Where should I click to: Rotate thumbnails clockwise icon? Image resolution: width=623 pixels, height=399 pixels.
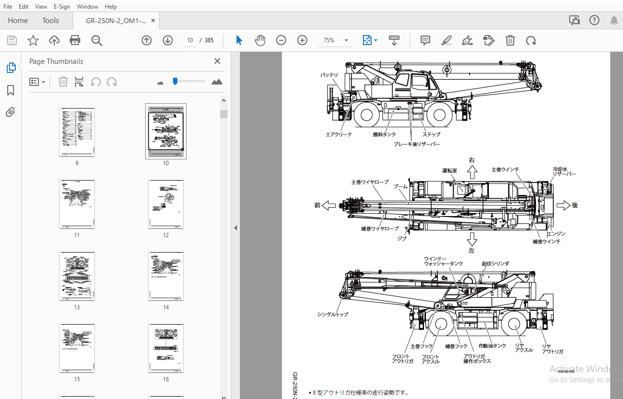tap(112, 82)
